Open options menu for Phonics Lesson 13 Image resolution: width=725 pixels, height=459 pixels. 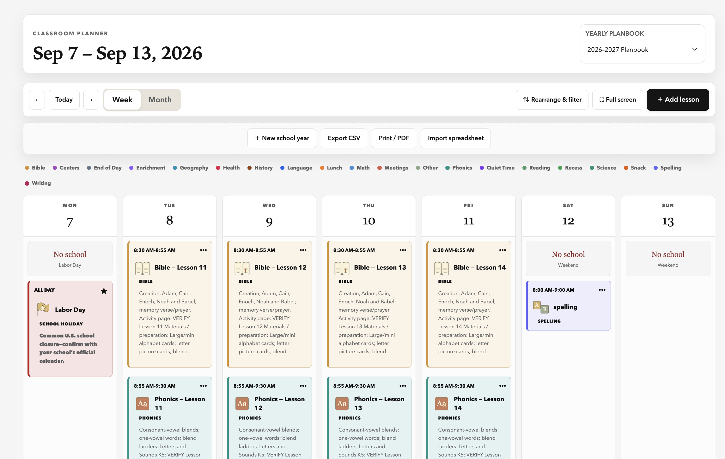(403, 386)
